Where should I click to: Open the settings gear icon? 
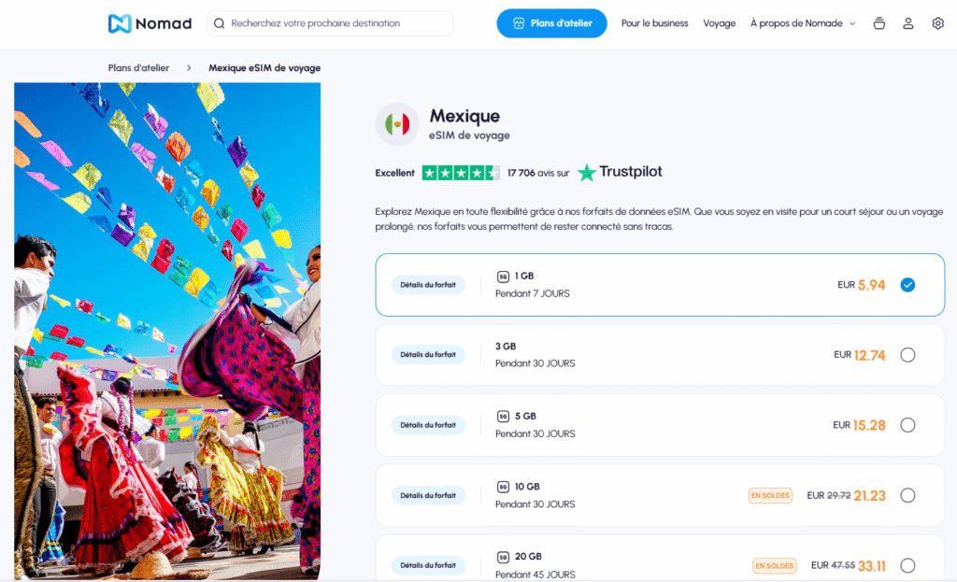pos(938,23)
